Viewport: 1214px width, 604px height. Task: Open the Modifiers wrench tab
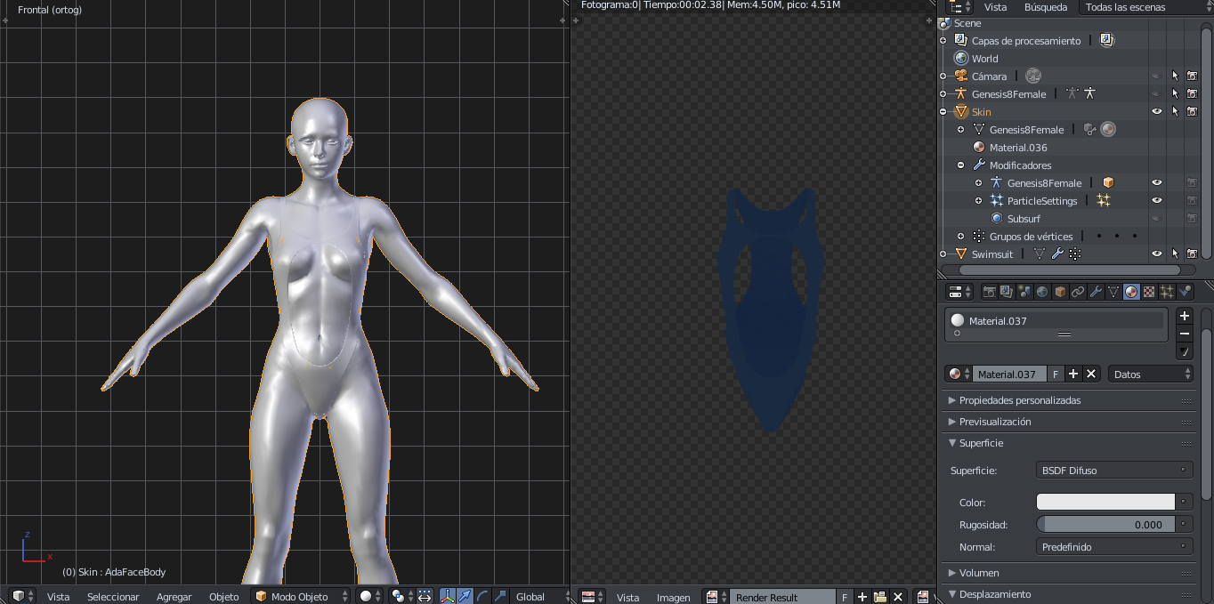click(1096, 292)
